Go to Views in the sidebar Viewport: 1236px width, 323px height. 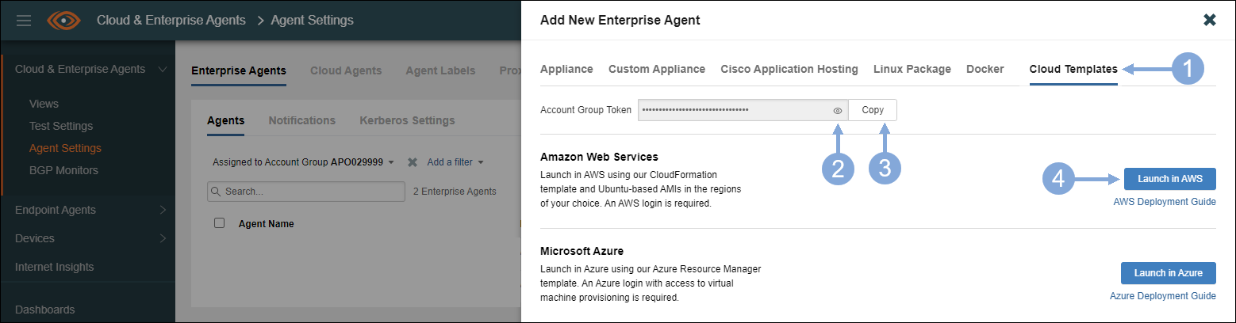click(x=44, y=104)
